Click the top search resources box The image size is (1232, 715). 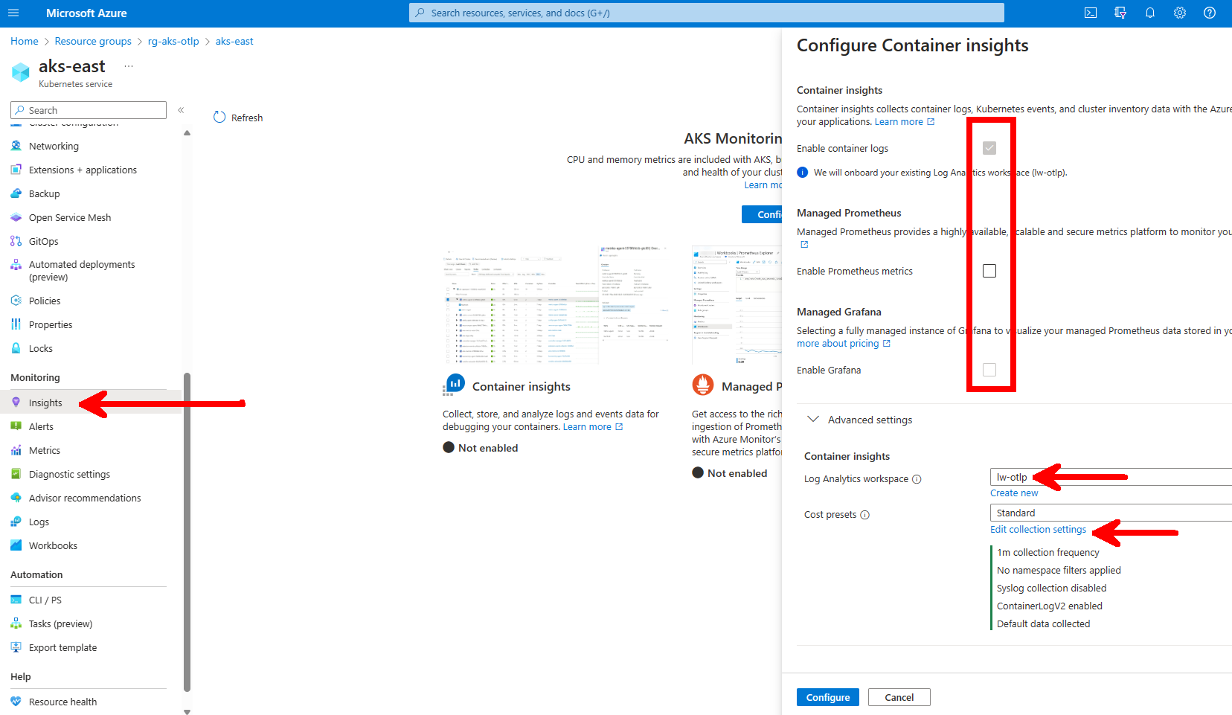pyautogui.click(x=707, y=13)
